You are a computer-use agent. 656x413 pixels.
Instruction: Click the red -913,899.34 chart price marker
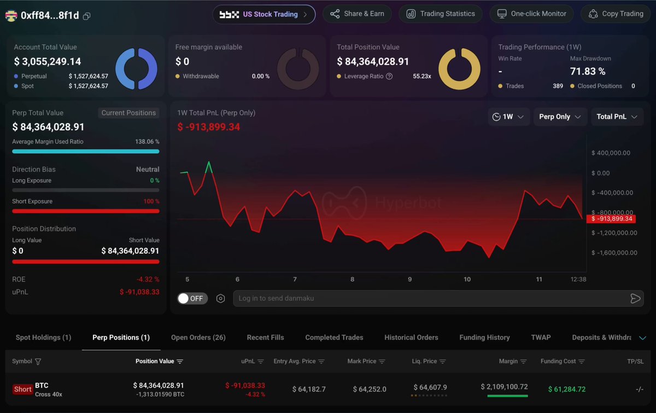(611, 219)
